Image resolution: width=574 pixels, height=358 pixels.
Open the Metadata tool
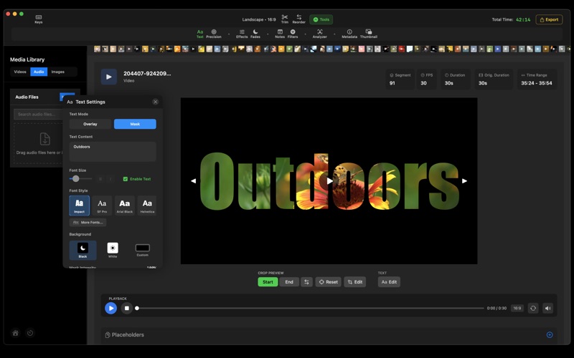(349, 34)
